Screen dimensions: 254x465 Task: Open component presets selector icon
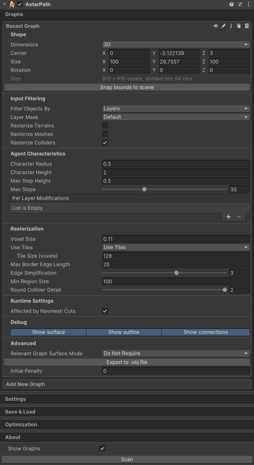point(240,4)
